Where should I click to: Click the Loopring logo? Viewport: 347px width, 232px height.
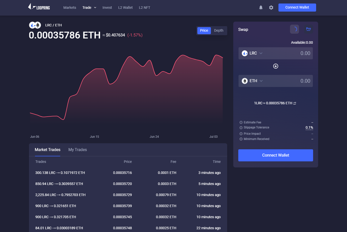[x=39, y=7]
